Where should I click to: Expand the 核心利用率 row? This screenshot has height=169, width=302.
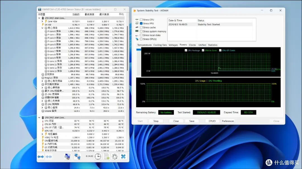[x=43, y=101]
